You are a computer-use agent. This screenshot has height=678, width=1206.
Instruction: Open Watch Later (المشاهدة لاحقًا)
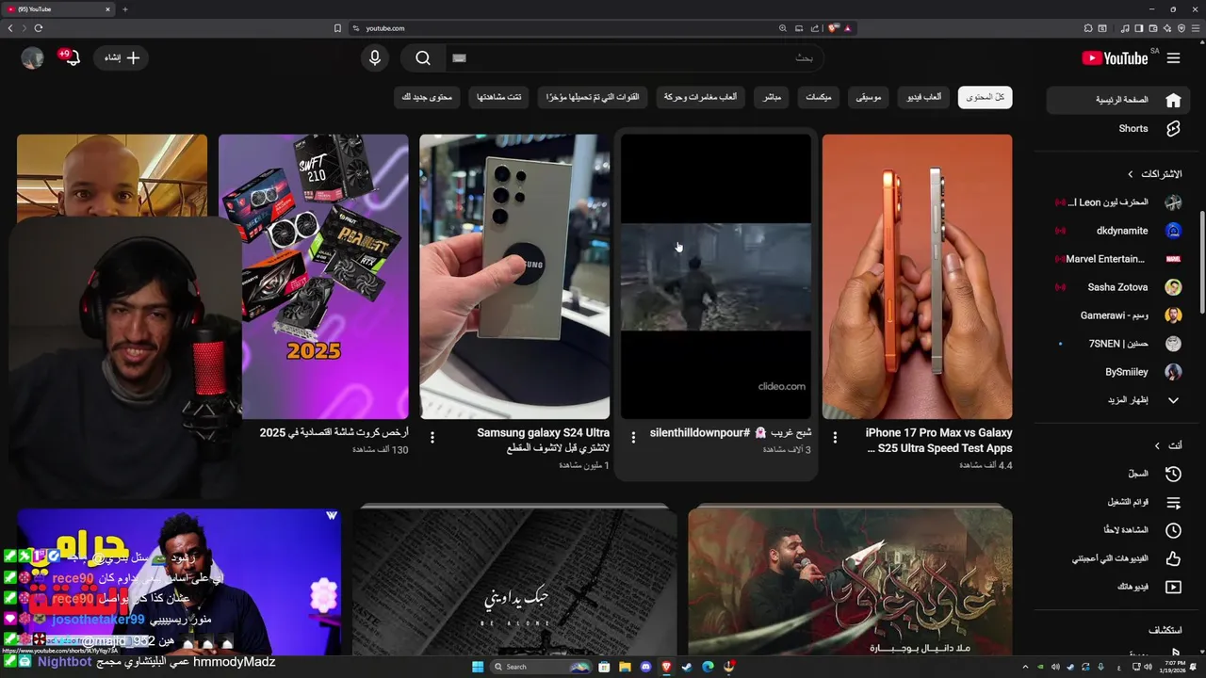pyautogui.click(x=1118, y=530)
